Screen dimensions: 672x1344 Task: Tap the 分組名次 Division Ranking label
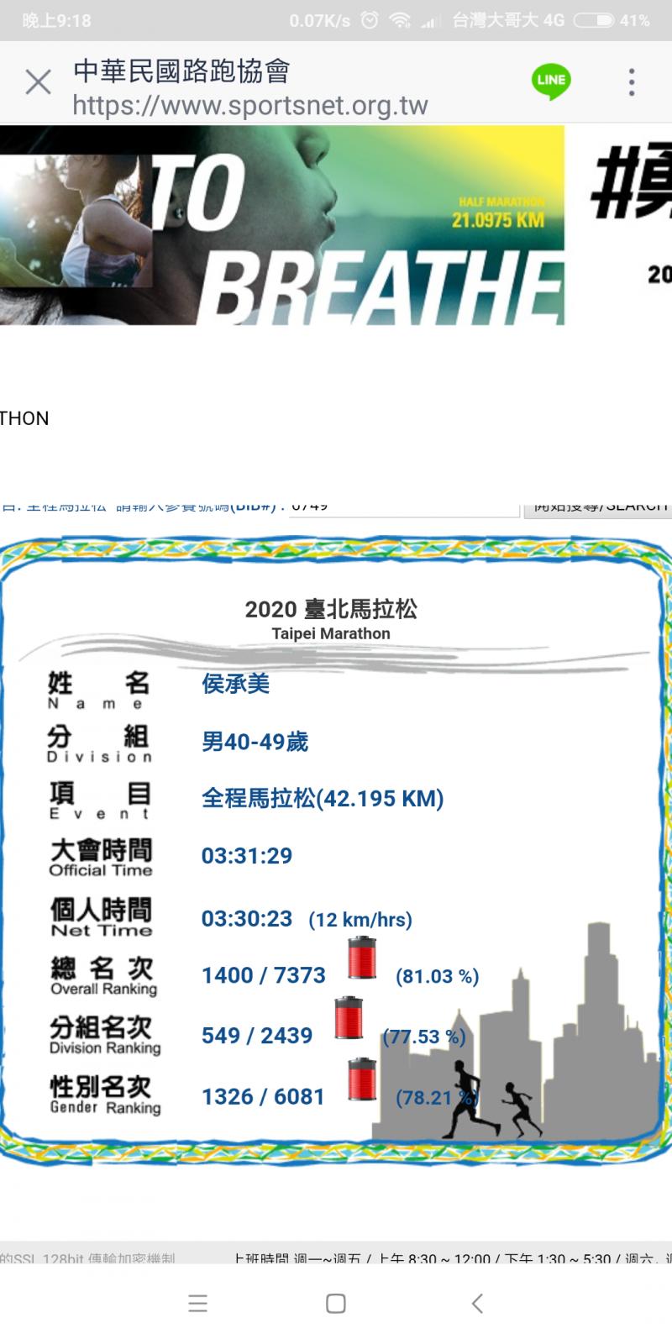[104, 1036]
